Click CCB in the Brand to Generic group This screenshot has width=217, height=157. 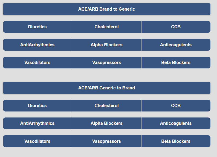(x=176, y=27)
